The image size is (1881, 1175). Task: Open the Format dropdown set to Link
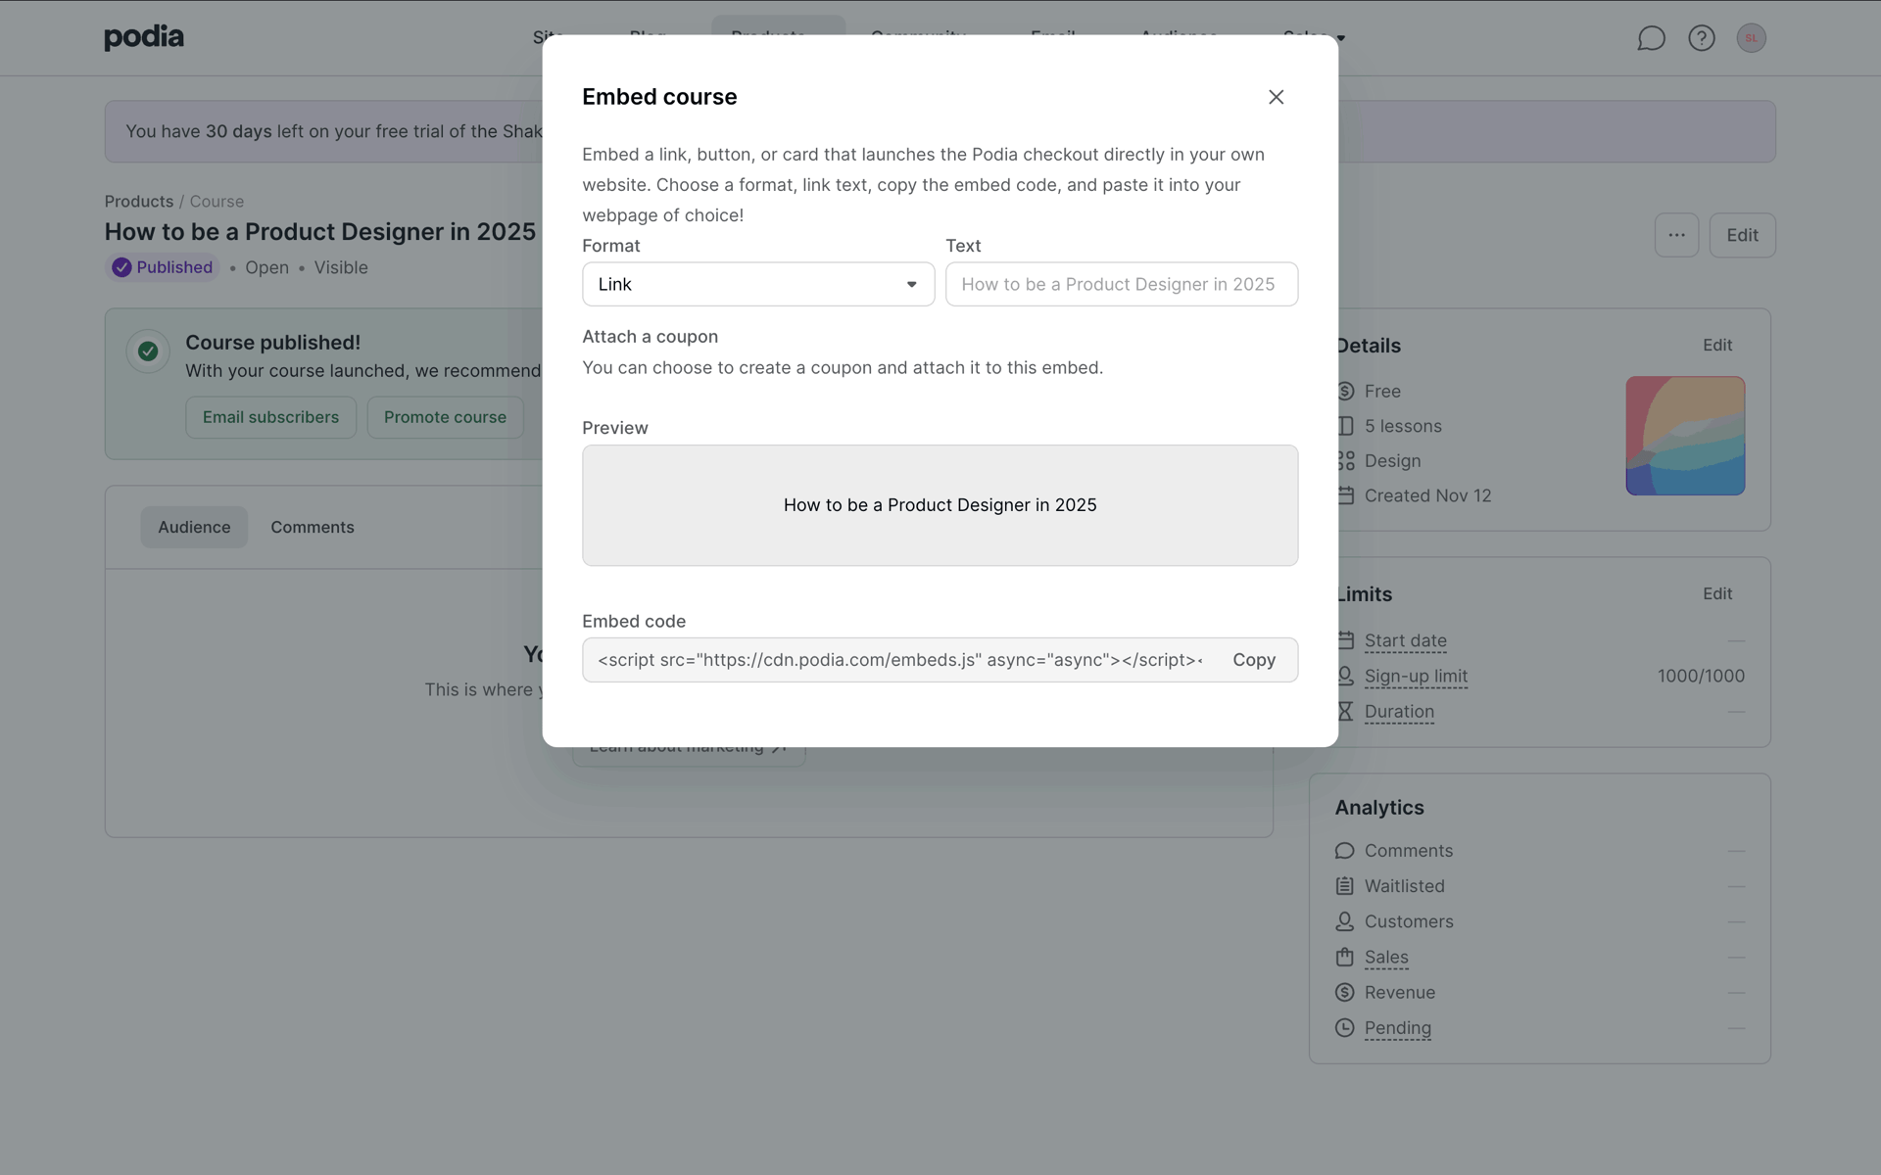tap(758, 284)
